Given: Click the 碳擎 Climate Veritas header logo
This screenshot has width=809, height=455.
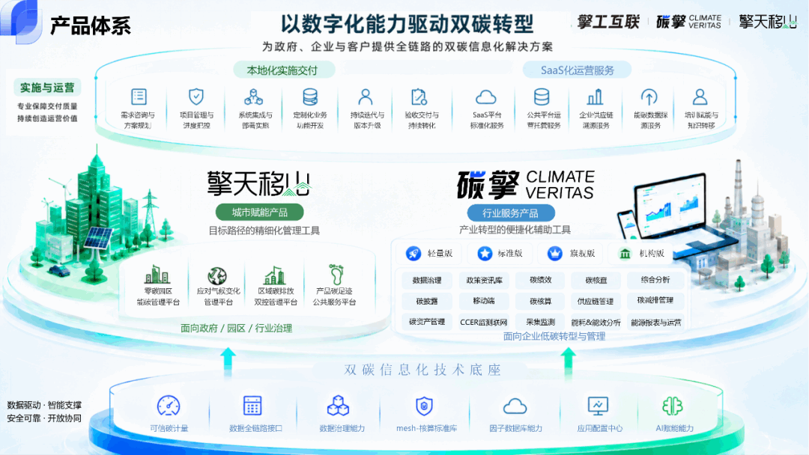Looking at the screenshot, I should click(689, 22).
